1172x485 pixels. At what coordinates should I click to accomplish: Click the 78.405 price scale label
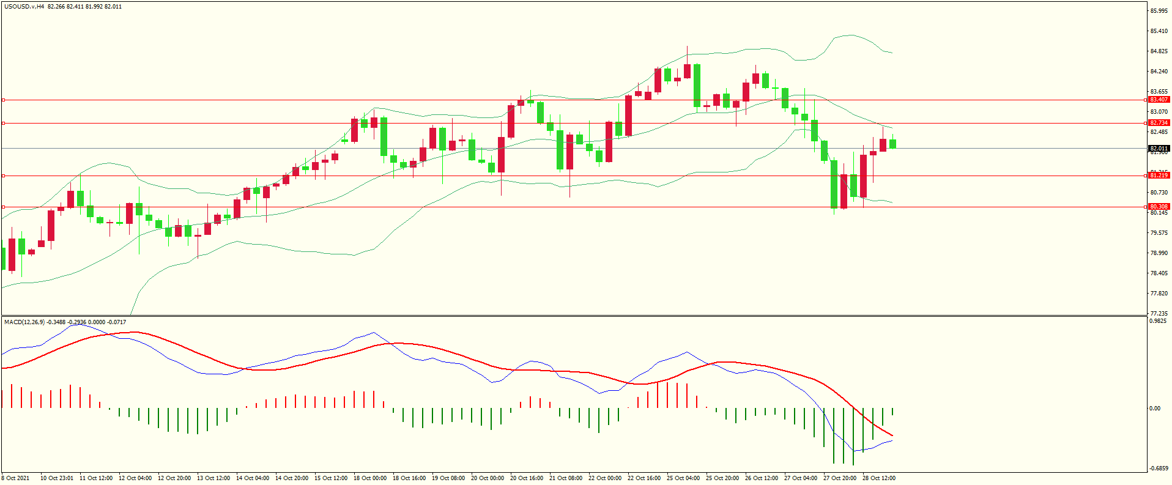click(x=1159, y=273)
